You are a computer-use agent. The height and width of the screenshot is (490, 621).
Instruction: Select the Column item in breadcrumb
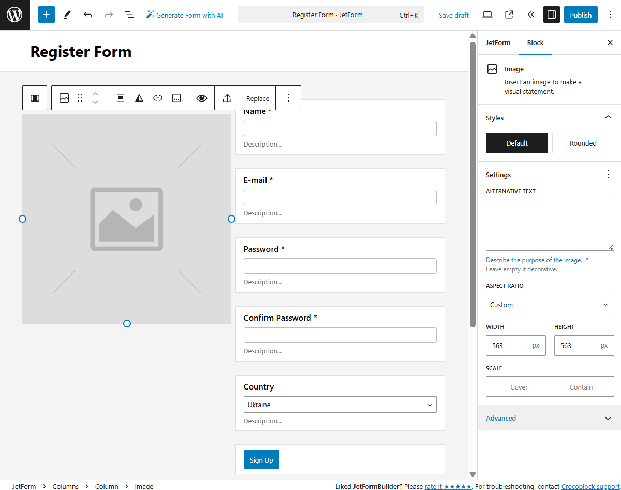coord(107,486)
